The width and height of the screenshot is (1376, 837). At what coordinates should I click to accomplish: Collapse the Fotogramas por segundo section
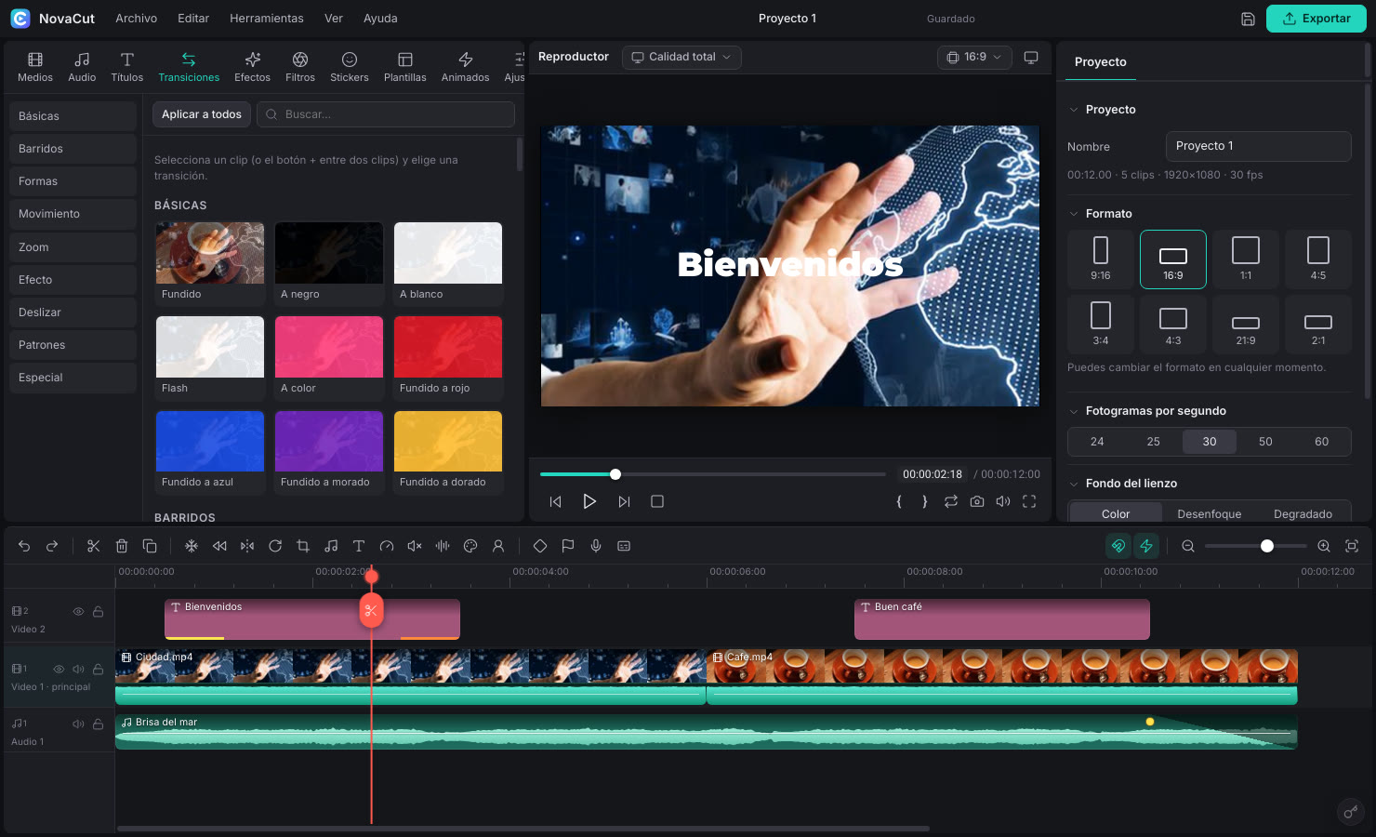1074,411
